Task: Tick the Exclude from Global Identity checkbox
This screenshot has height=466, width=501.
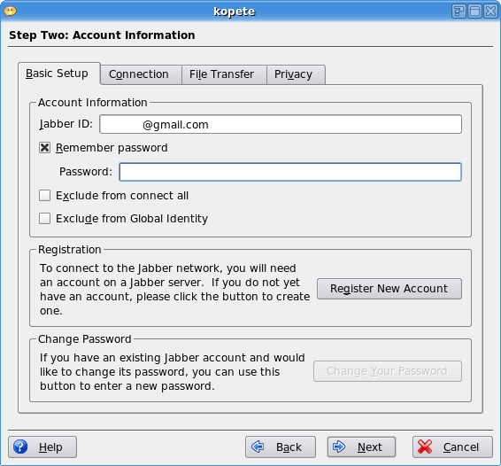Action: click(x=44, y=219)
